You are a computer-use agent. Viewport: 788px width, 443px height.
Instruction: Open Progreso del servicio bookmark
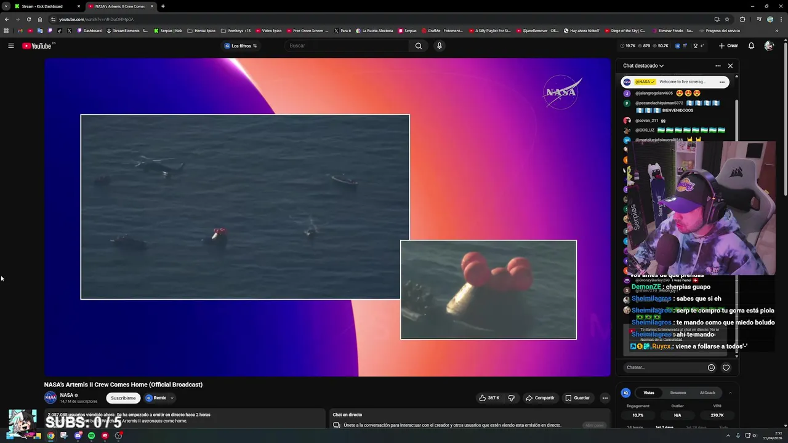(x=720, y=31)
